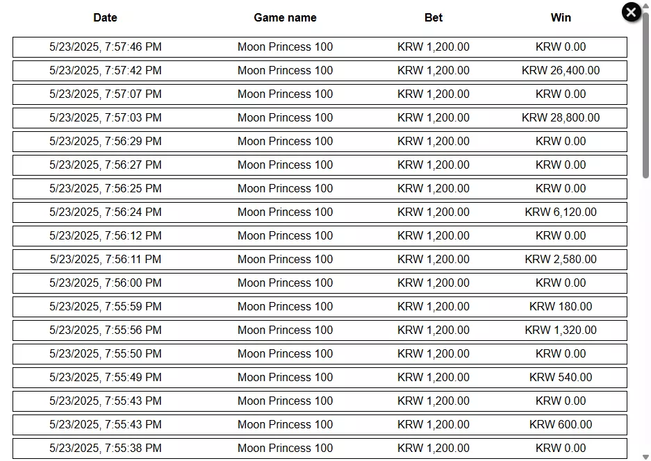Open the 7:57:46 PM history row
Image resolution: width=651 pixels, height=461 pixels.
point(320,47)
